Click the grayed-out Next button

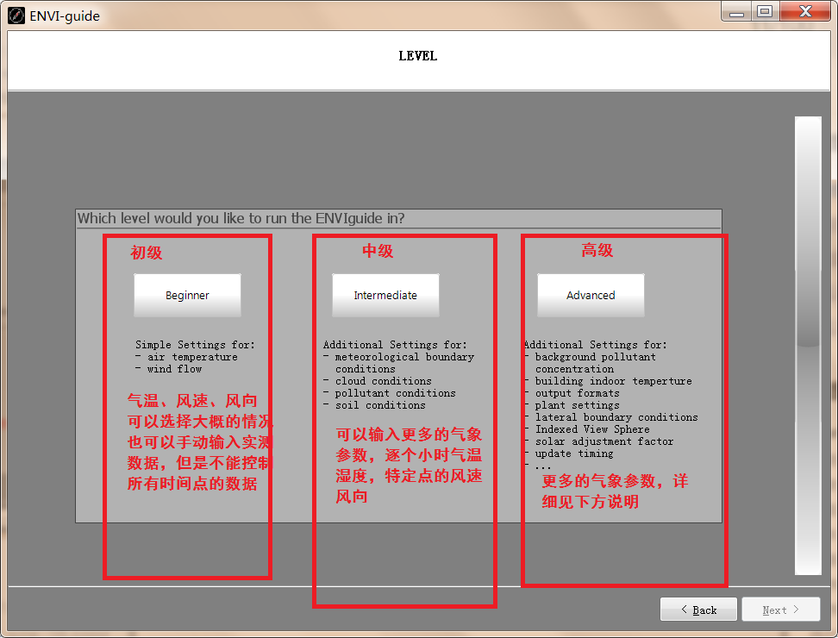(780, 609)
